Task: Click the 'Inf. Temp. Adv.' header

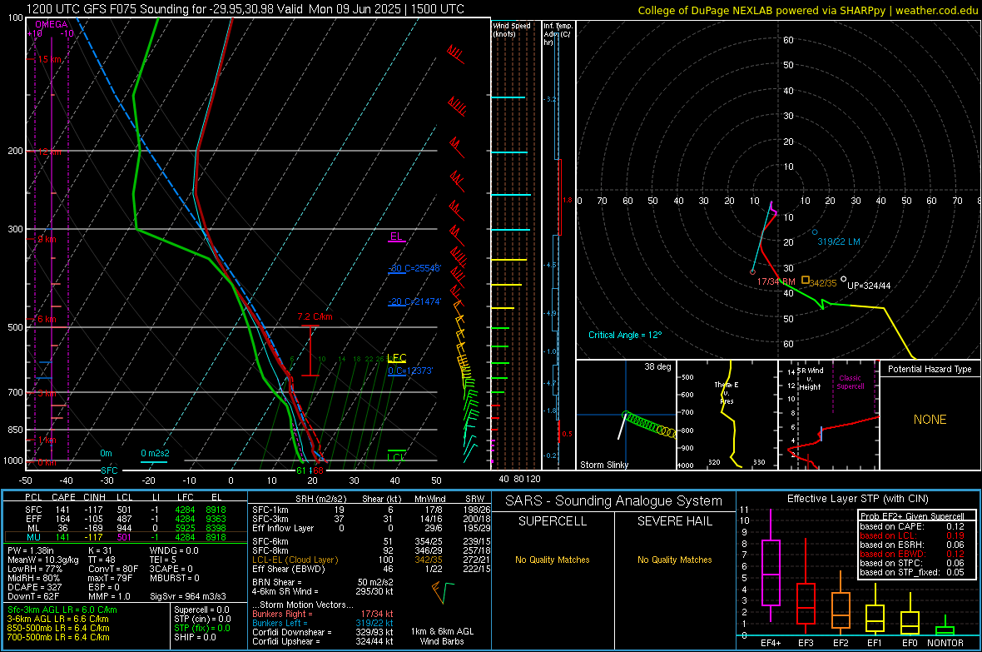Action: click(558, 34)
